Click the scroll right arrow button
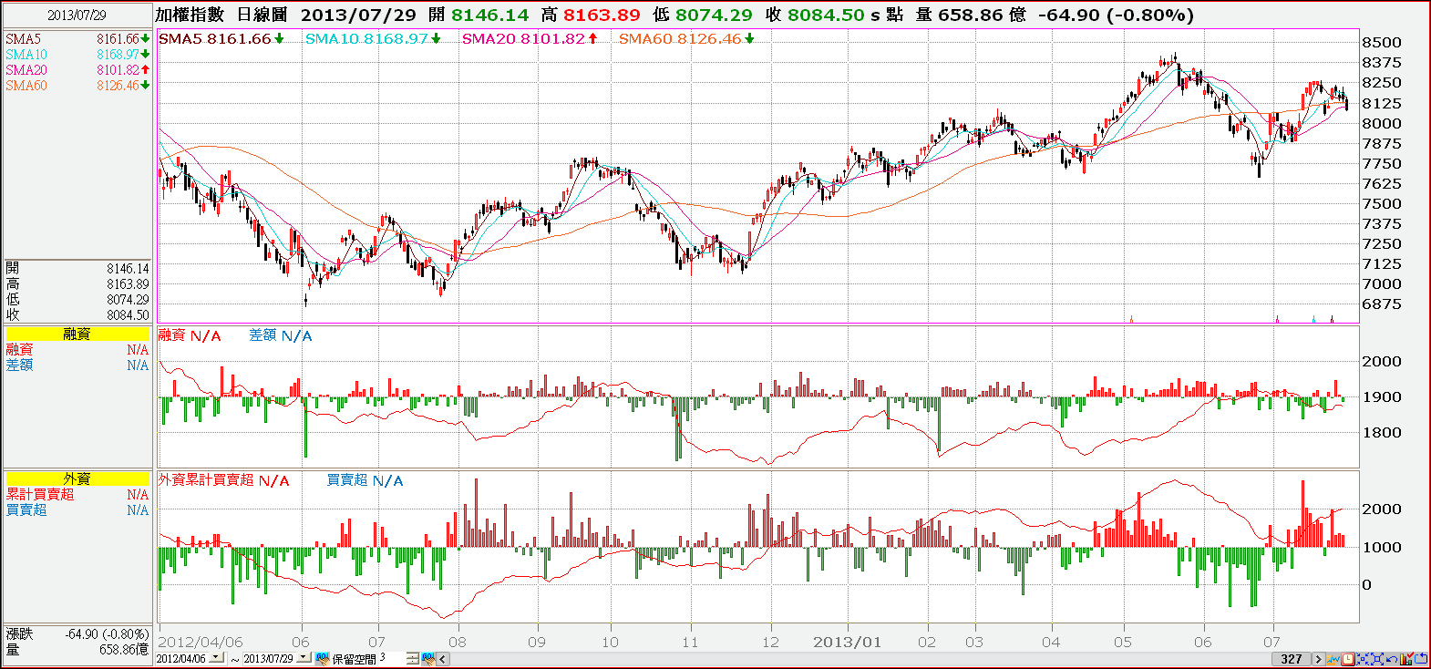 click(1318, 659)
